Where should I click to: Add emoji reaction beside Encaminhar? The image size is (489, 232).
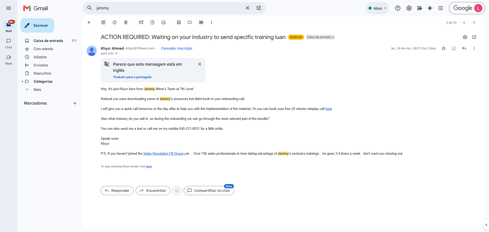pyautogui.click(x=177, y=191)
